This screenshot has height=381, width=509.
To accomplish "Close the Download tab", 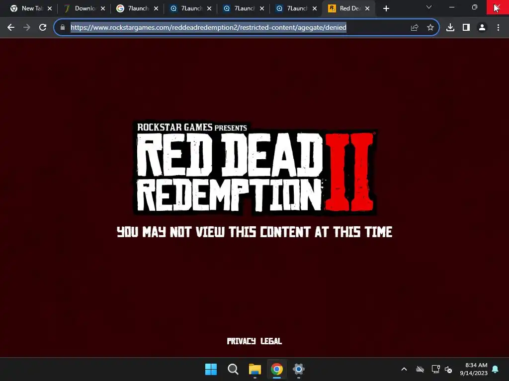I will pos(103,9).
